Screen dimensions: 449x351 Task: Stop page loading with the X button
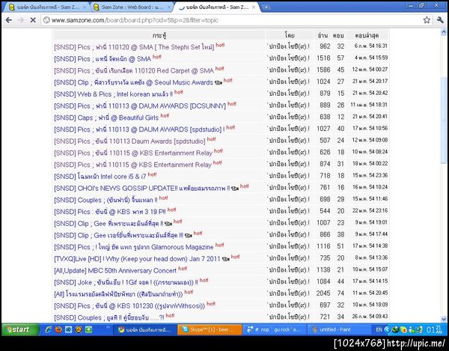click(33, 19)
